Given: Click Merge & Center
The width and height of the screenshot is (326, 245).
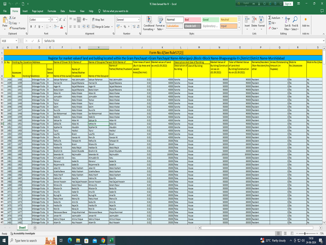Looking at the screenshot, I should (x=101, y=27).
